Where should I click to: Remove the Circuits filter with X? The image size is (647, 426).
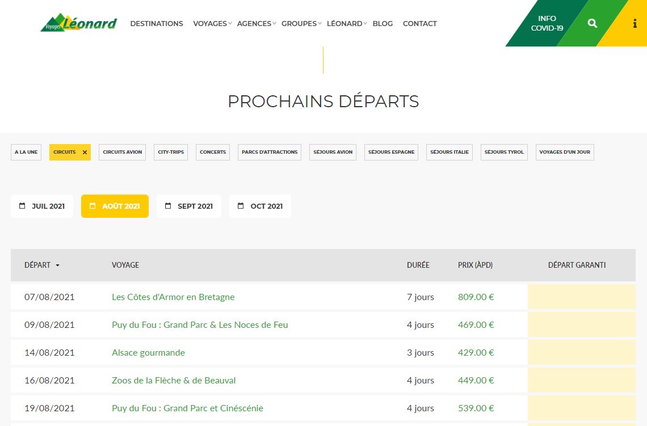[85, 152]
